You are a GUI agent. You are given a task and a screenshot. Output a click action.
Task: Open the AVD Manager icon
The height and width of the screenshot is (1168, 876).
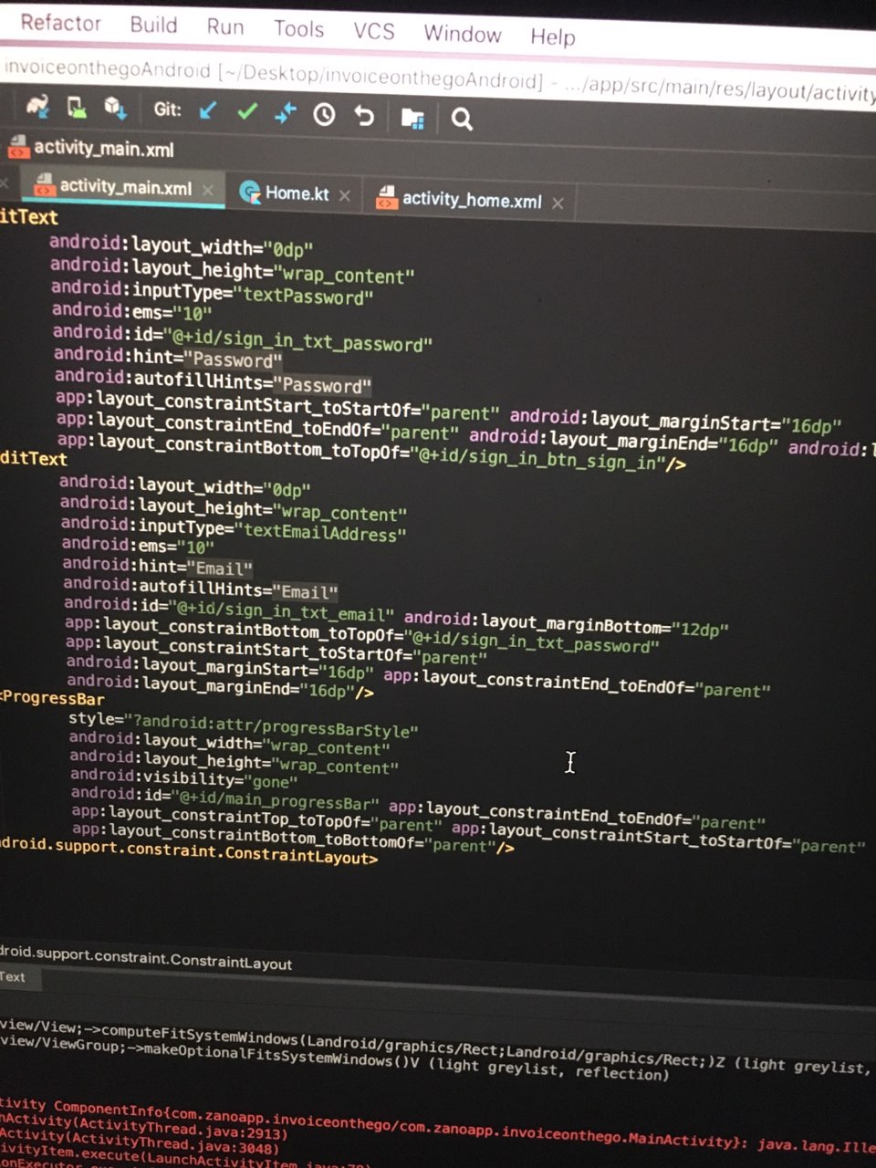78,108
